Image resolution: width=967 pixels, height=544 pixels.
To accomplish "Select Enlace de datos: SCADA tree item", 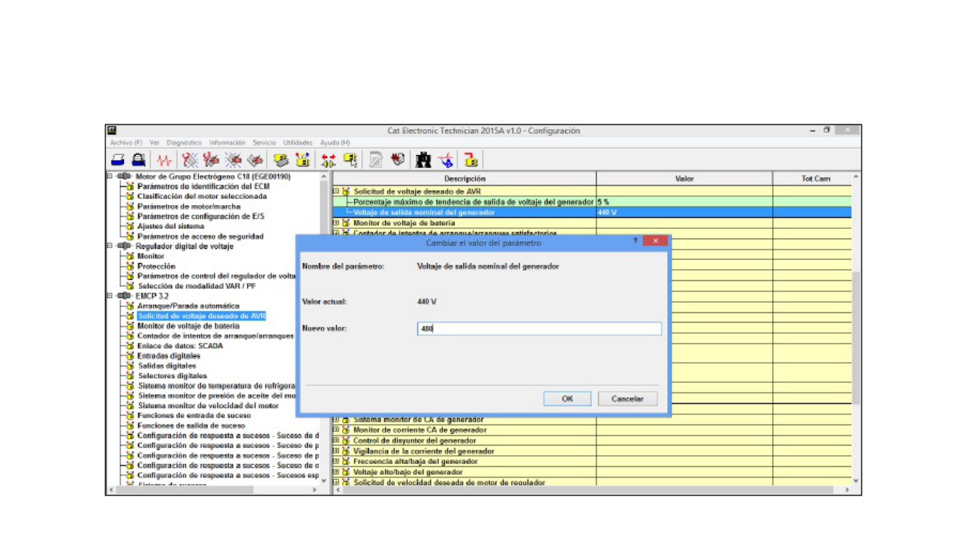I will [x=180, y=346].
